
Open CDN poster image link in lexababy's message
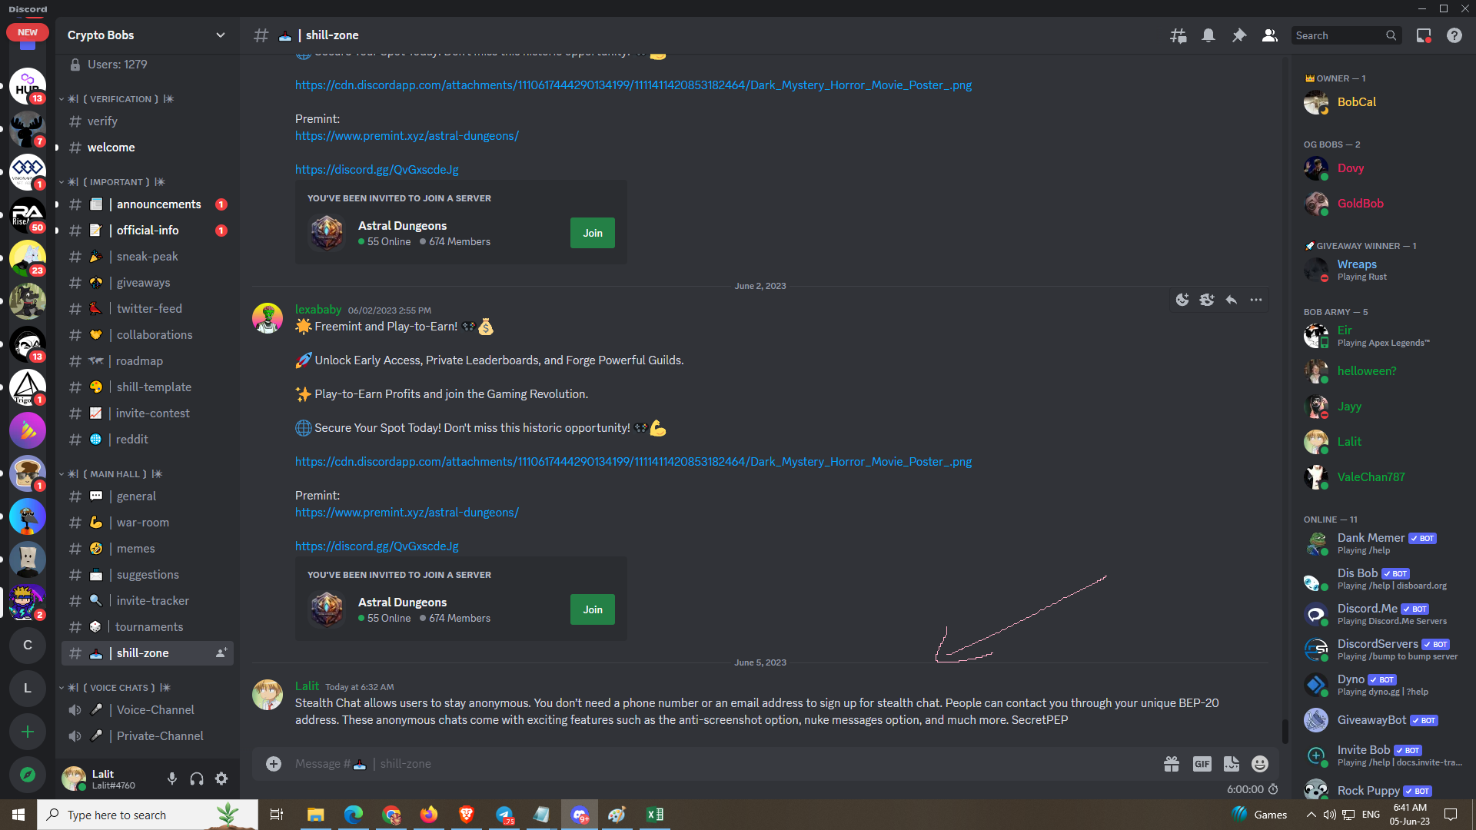[633, 462]
